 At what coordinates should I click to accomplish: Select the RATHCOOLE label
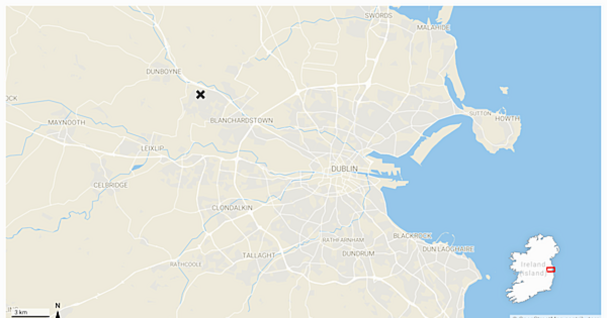click(186, 264)
